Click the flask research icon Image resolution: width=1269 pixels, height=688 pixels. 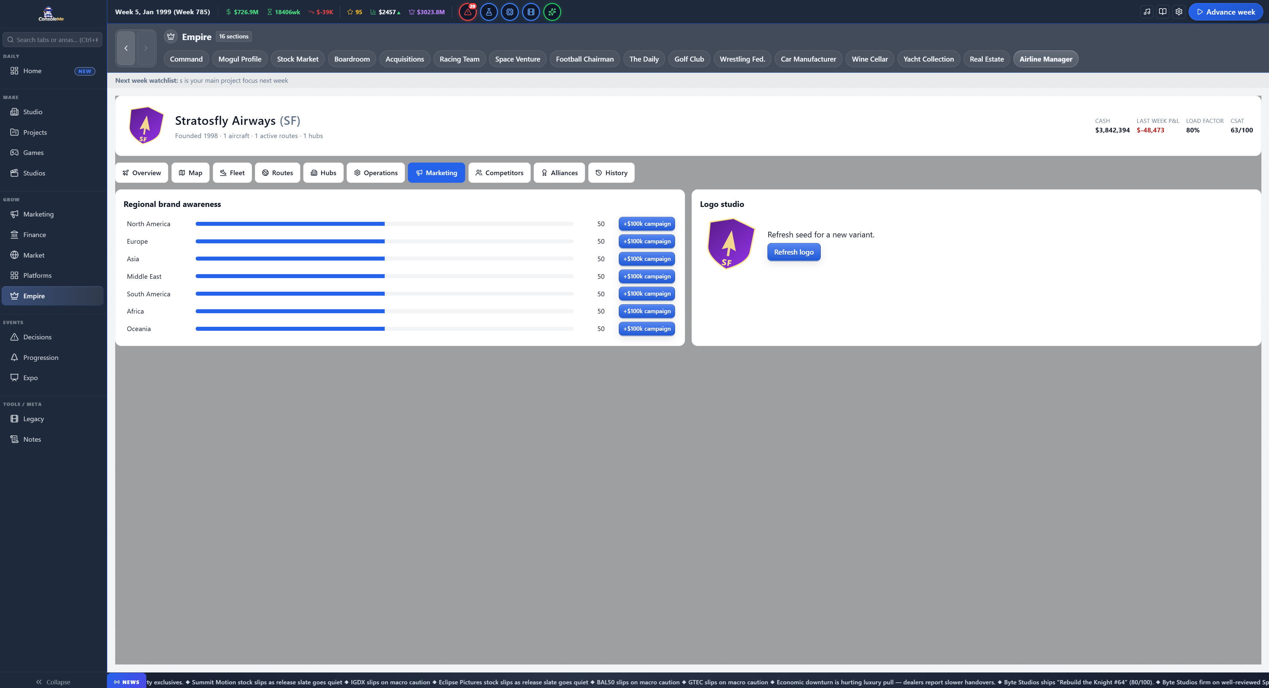pos(489,12)
